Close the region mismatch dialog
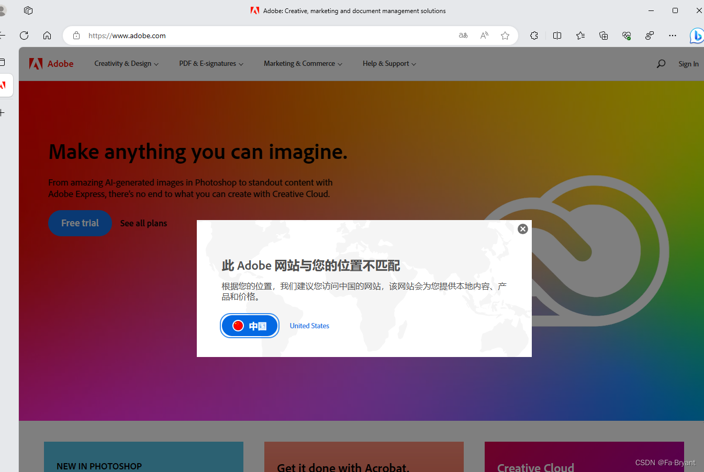Screen dimensions: 704x472 (522, 229)
